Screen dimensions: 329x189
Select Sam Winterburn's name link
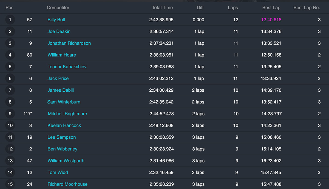click(x=64, y=102)
